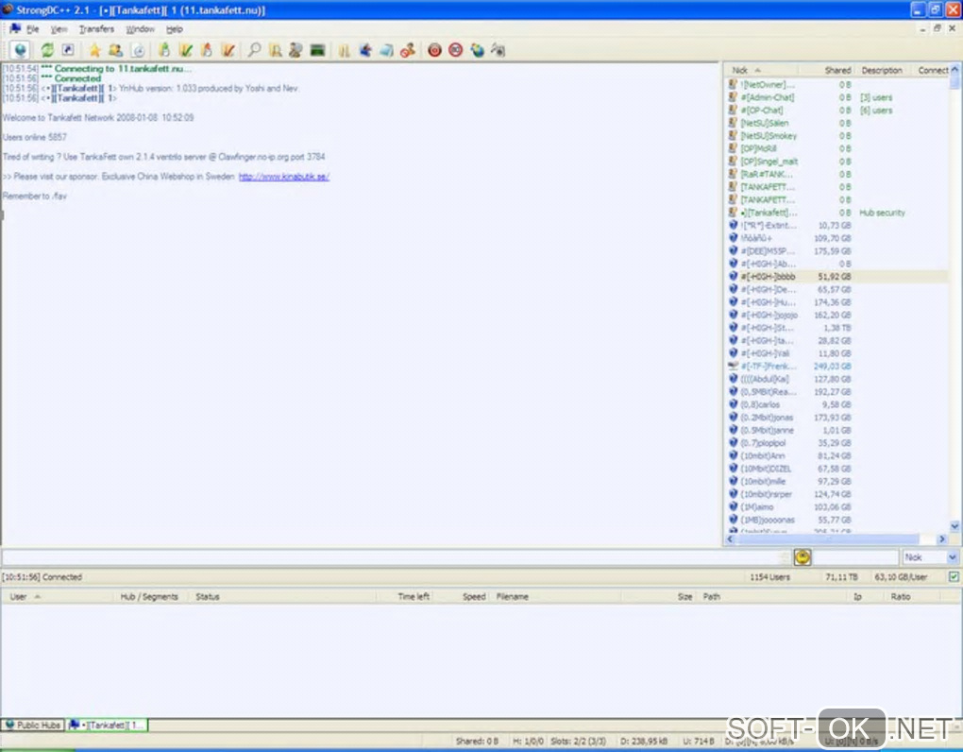The height and width of the screenshot is (752, 963).
Task: Click the app icon left of File menu
Action: [15, 29]
